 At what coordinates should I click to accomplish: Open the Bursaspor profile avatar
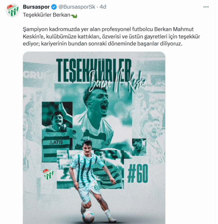12,10
